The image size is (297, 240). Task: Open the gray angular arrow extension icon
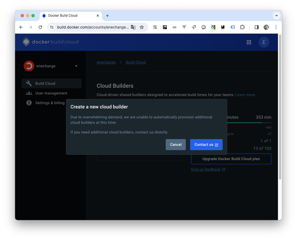pyautogui.click(x=194, y=27)
